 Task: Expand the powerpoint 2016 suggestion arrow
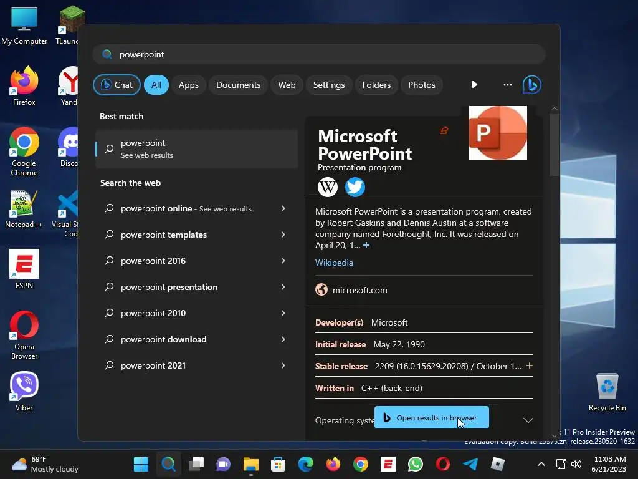click(x=283, y=261)
